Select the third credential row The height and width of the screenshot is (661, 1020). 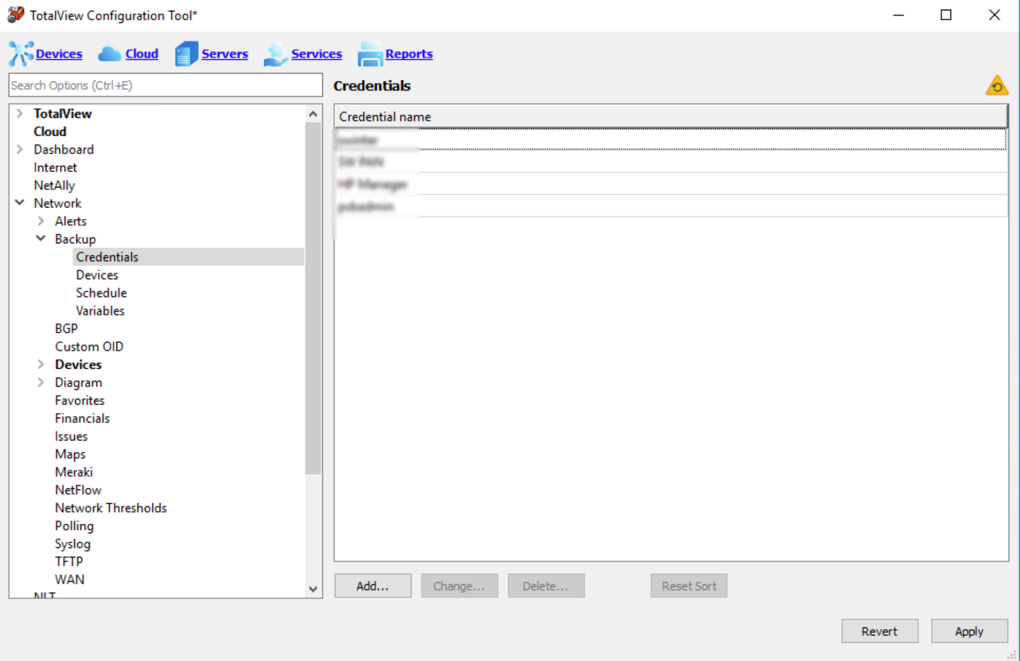[x=671, y=184]
